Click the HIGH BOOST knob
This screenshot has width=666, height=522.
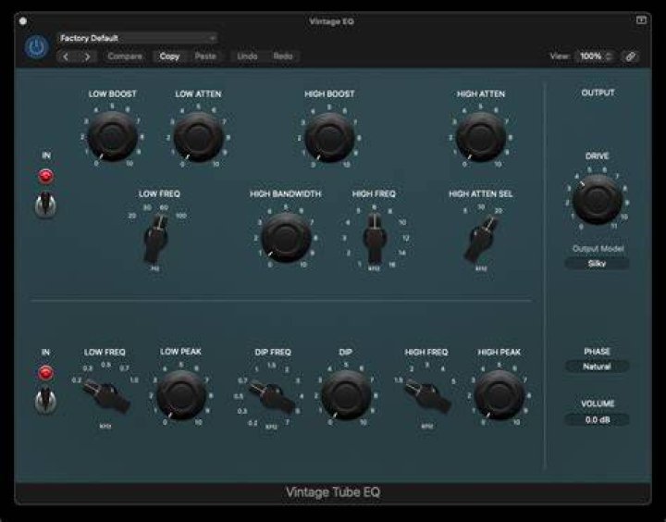click(x=329, y=137)
